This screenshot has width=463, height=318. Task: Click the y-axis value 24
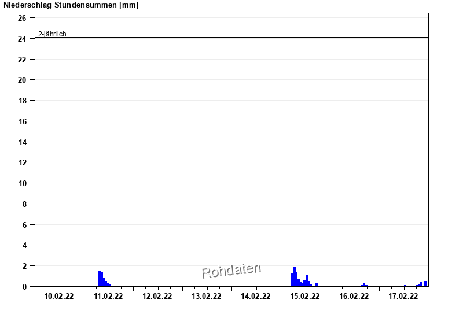click(22, 39)
